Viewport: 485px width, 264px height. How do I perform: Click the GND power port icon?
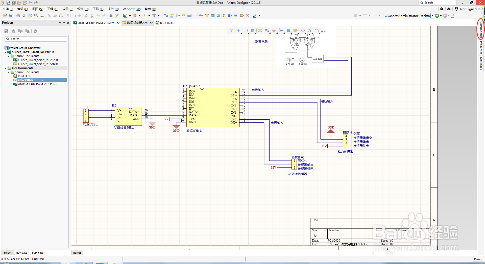(x=195, y=16)
